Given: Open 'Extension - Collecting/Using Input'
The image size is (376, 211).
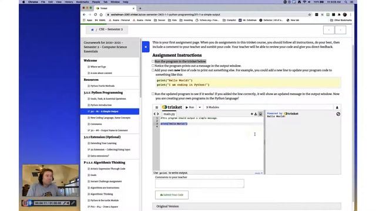Looking at the screenshot, I should tap(110, 149).
